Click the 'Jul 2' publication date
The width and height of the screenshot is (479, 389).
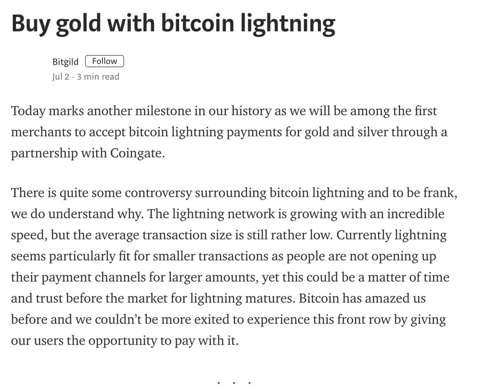pyautogui.click(x=61, y=76)
